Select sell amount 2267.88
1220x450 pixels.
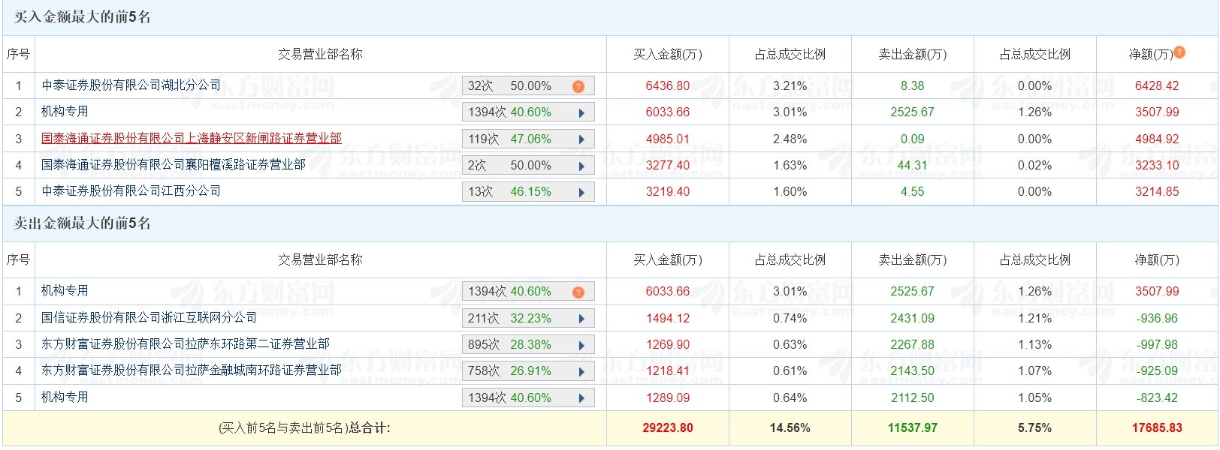(913, 345)
